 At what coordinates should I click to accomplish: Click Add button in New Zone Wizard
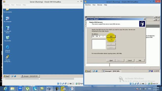(x=111, y=36)
